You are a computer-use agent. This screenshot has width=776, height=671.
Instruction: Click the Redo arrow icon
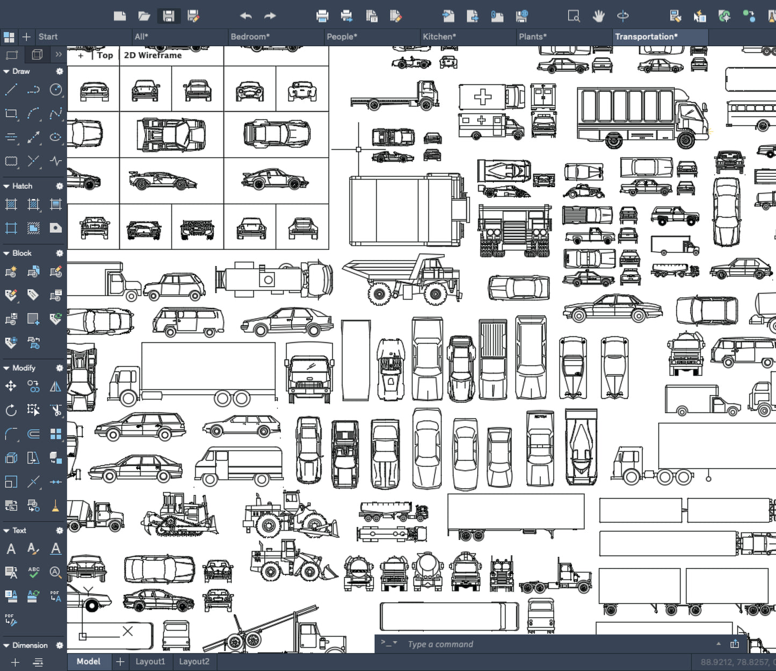coord(270,16)
